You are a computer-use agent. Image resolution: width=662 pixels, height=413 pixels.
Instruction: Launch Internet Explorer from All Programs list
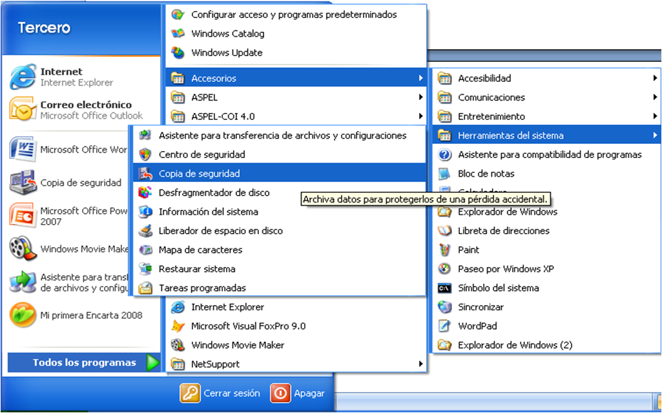(x=296, y=307)
